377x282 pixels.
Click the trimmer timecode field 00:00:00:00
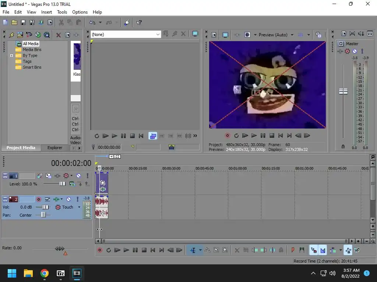click(109, 147)
